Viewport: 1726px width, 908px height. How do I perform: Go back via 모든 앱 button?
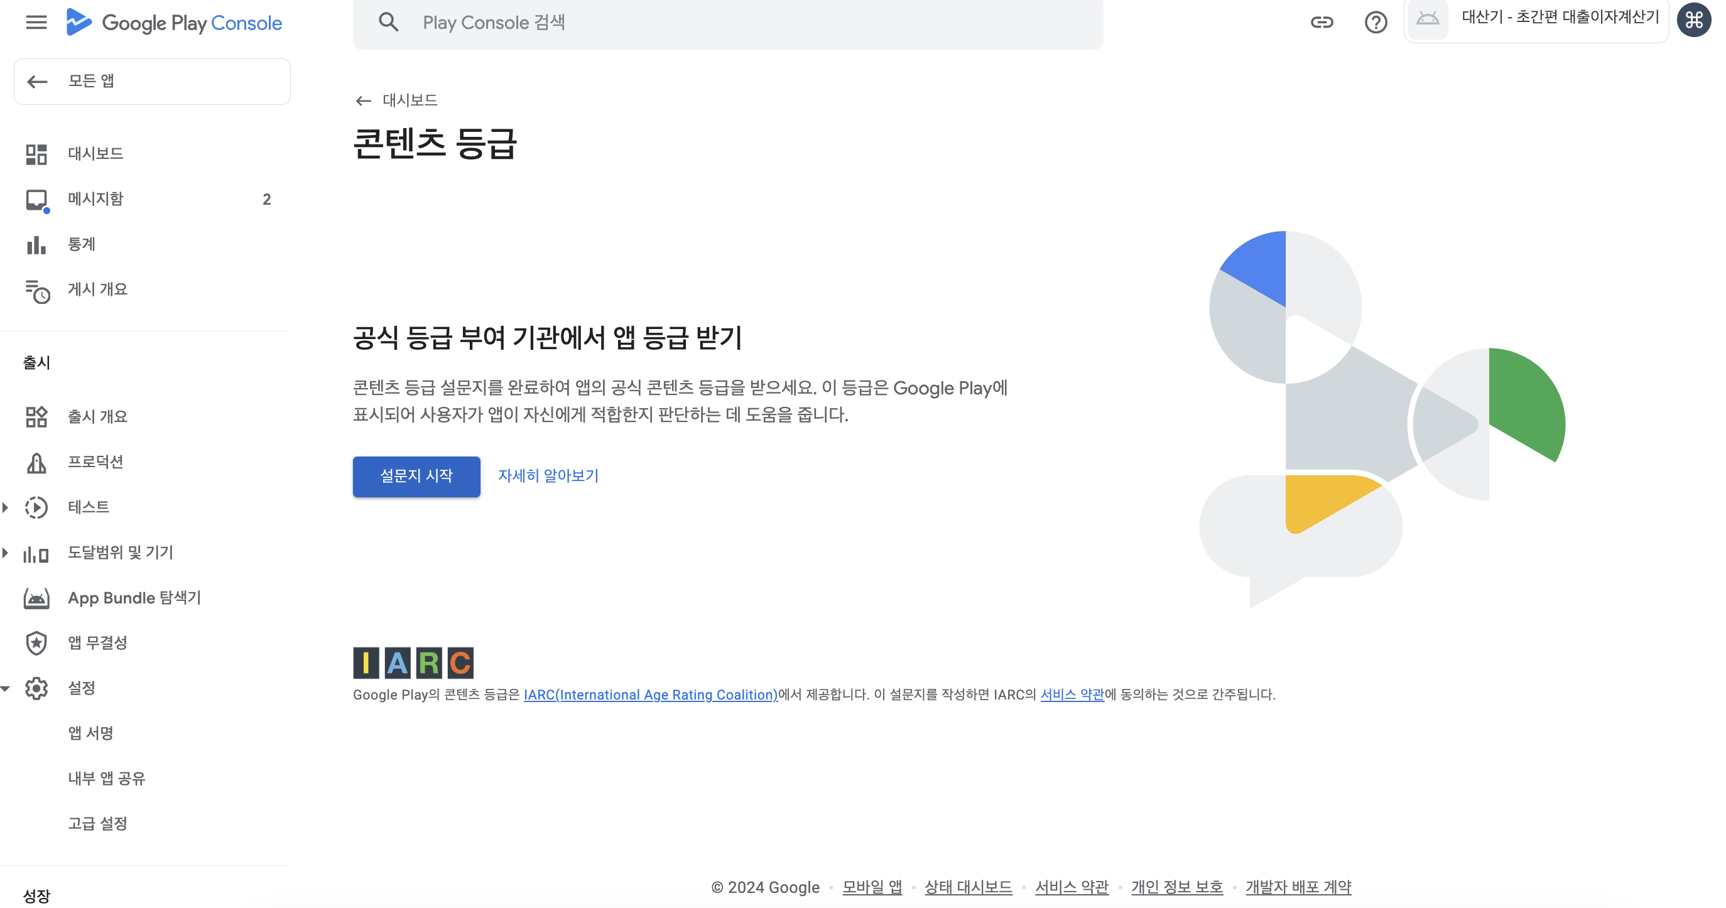point(152,82)
